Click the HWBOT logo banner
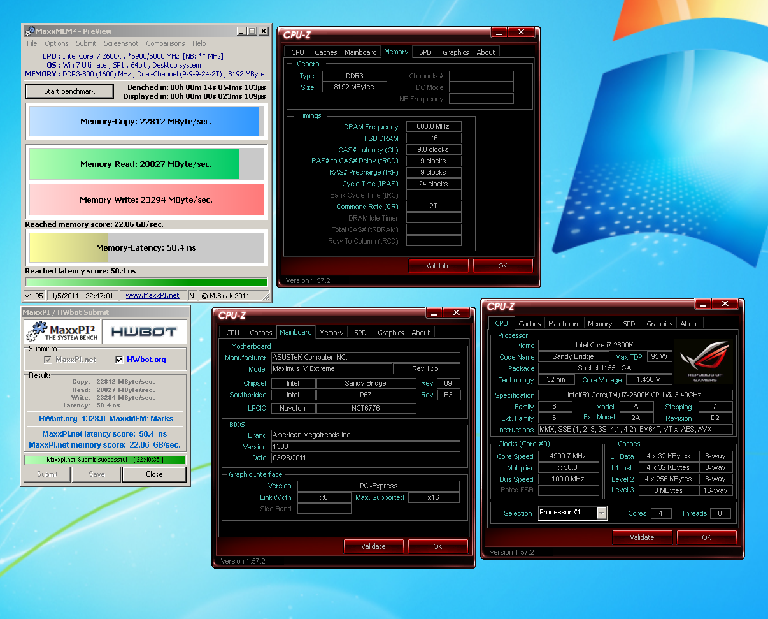Viewport: 768px width, 619px height. (x=145, y=332)
